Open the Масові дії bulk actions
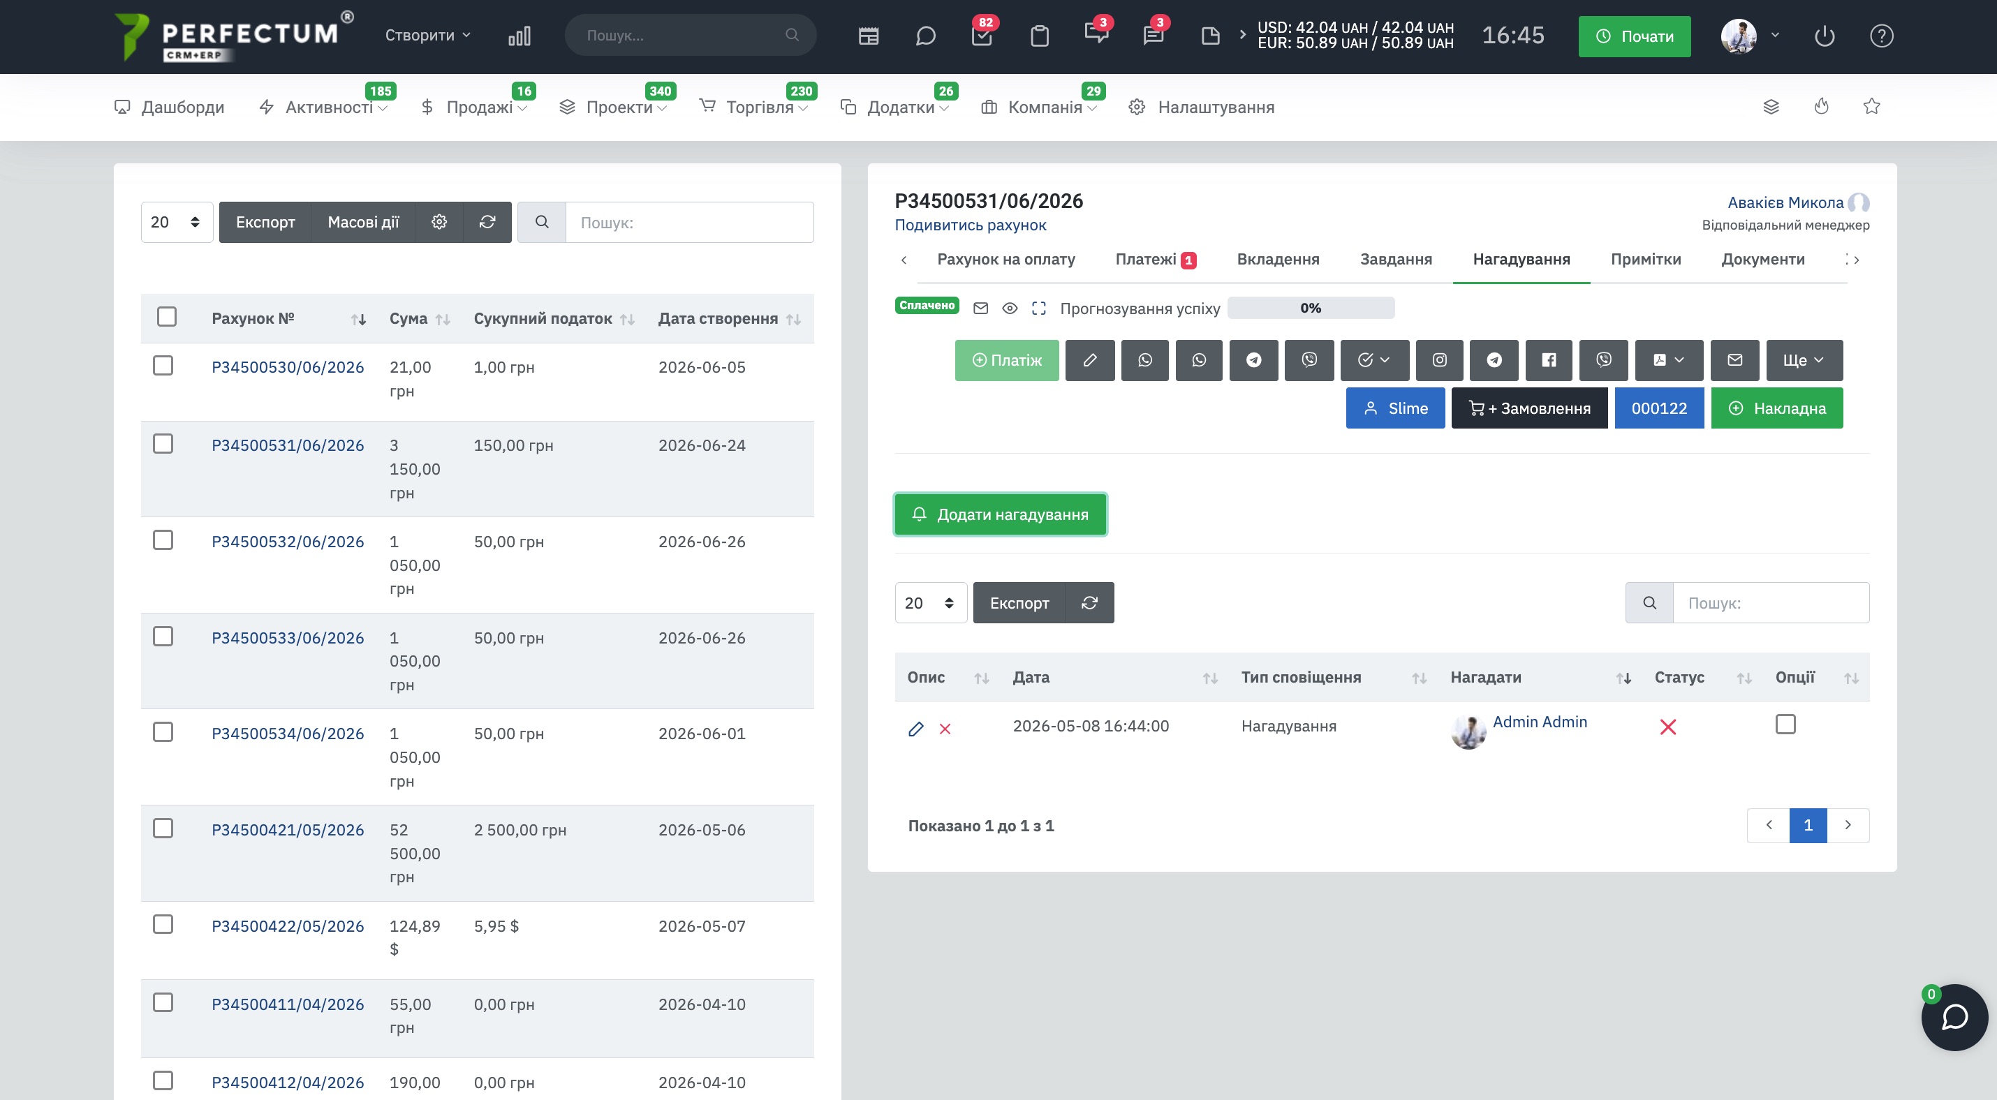 click(x=363, y=223)
